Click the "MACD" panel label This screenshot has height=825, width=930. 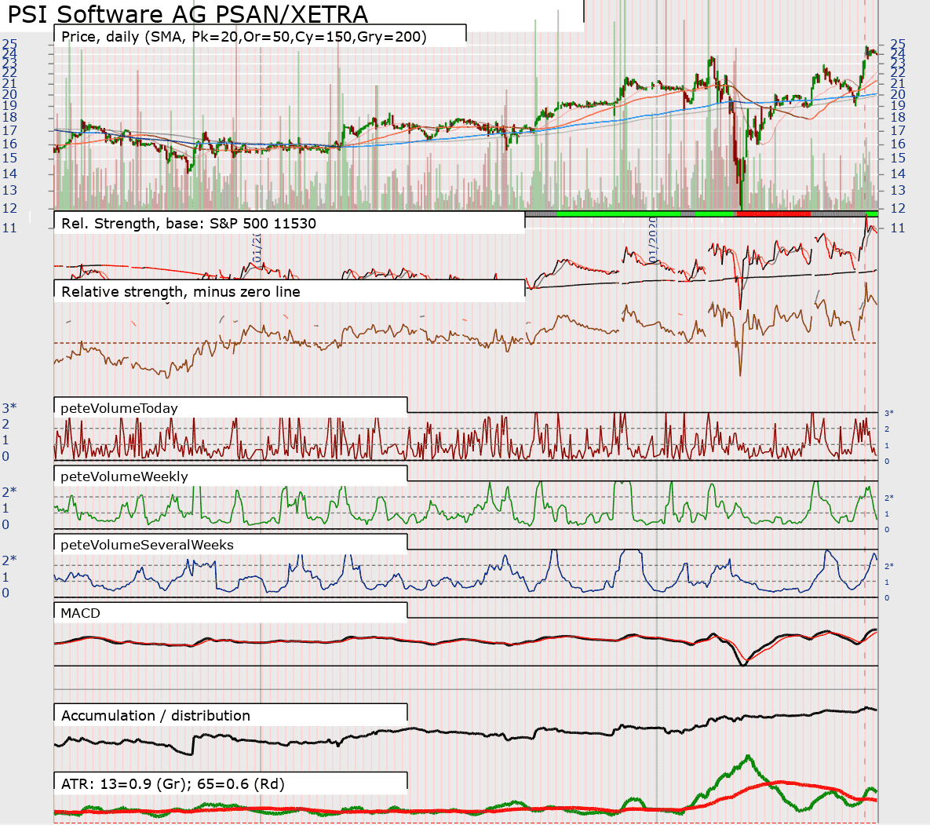pyautogui.click(x=80, y=613)
